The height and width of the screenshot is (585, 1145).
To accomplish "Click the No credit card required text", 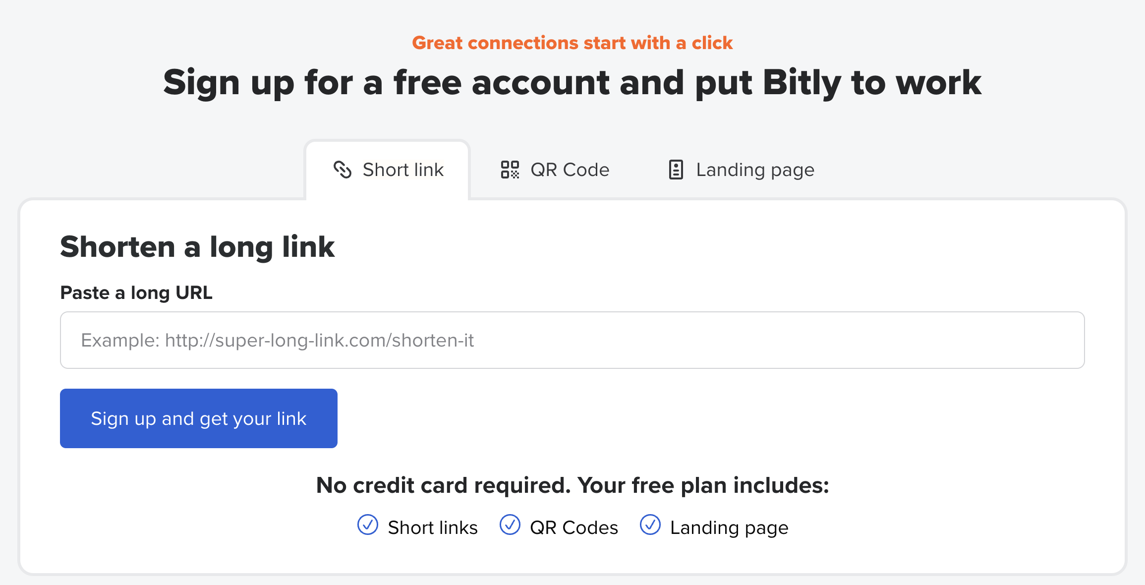I will click(x=572, y=485).
